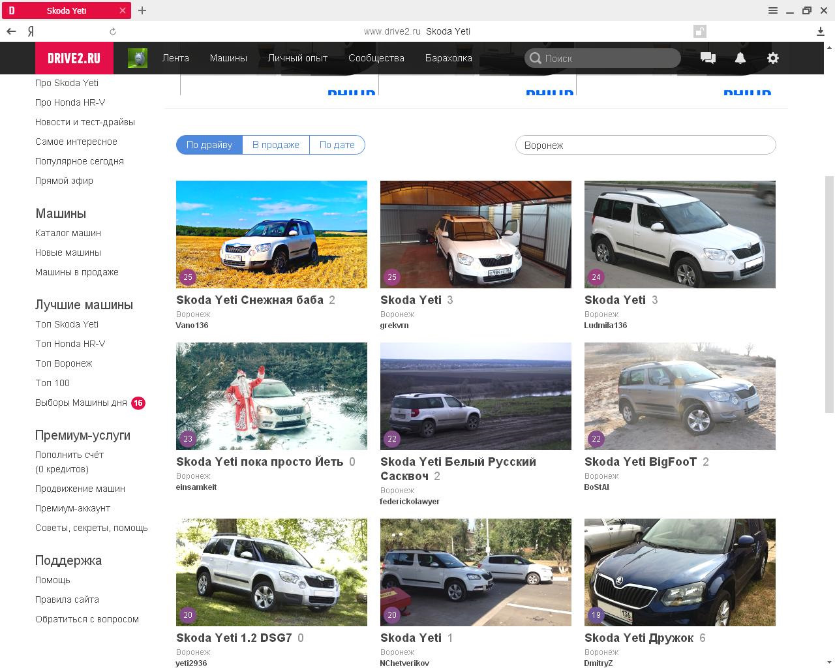
Task: Select the В продаже sorting tab
Action: (276, 145)
